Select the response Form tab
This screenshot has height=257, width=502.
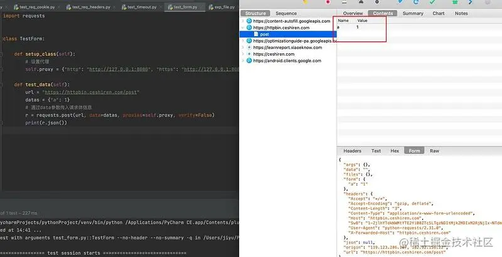click(x=414, y=151)
